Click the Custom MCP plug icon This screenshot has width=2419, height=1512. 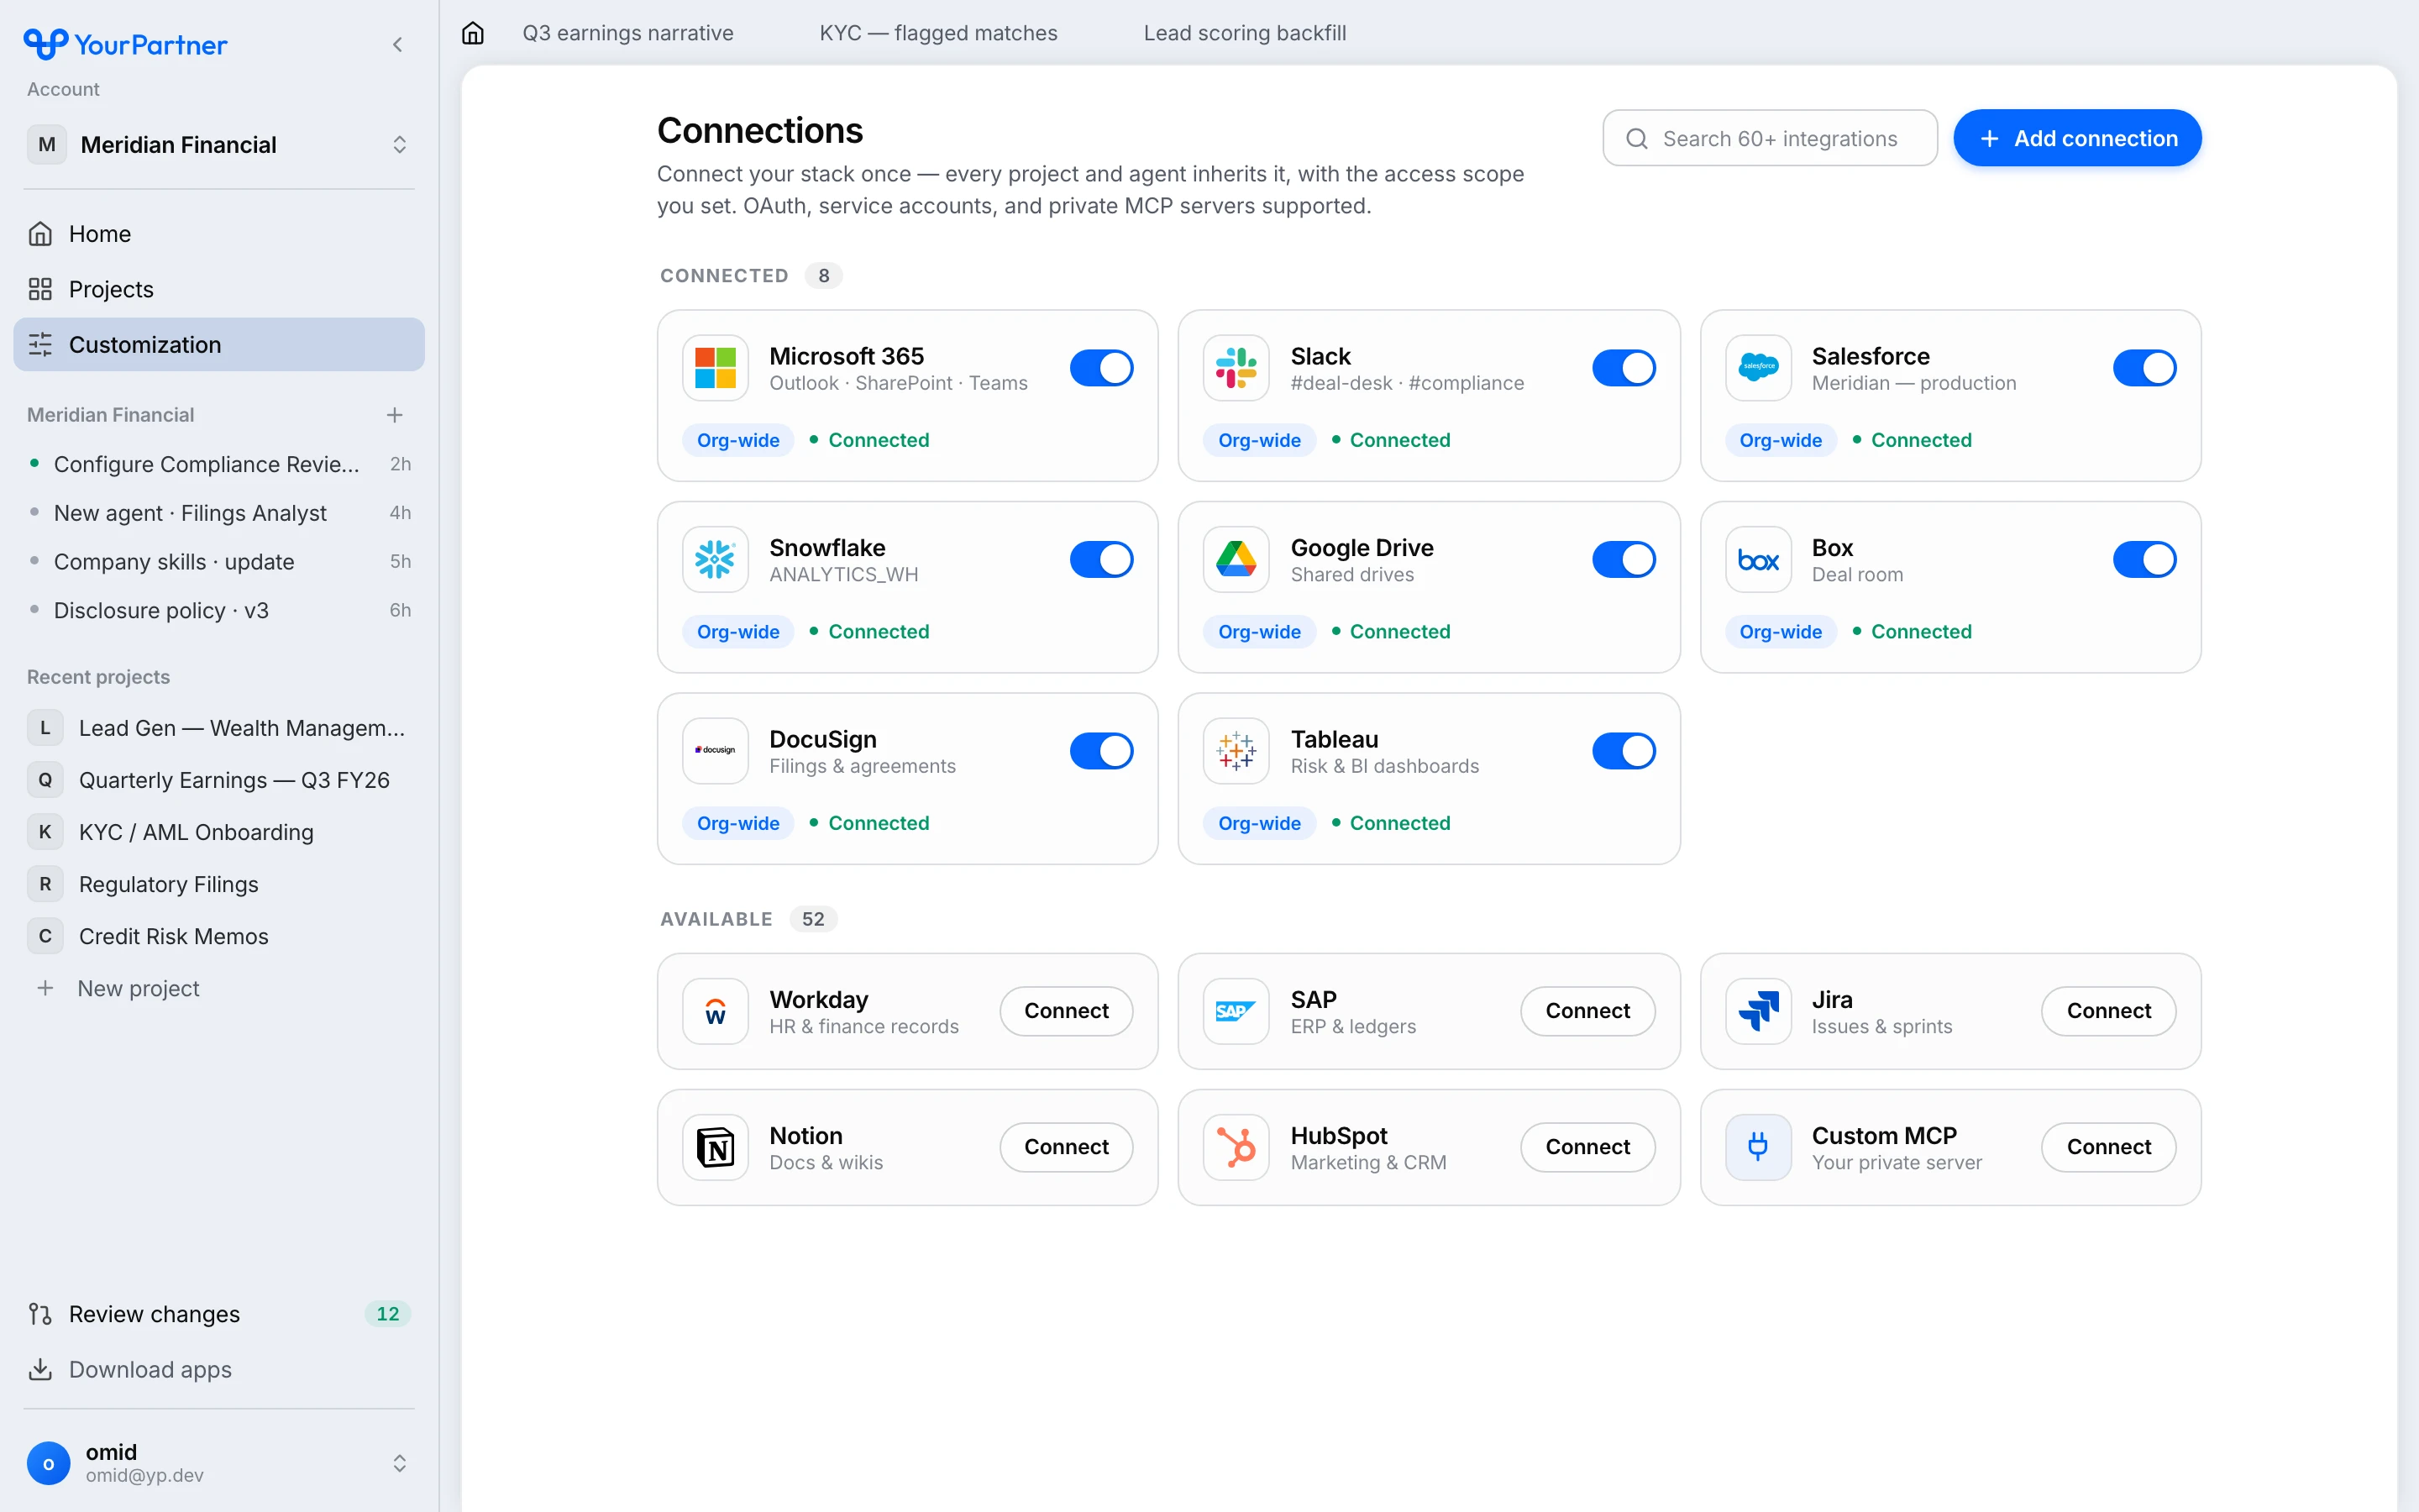pos(1758,1147)
